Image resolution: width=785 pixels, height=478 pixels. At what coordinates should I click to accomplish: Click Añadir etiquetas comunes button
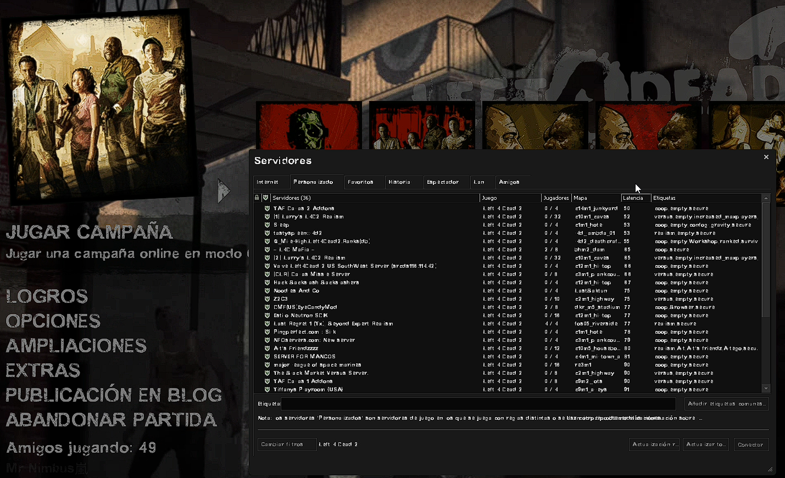[x=726, y=404]
